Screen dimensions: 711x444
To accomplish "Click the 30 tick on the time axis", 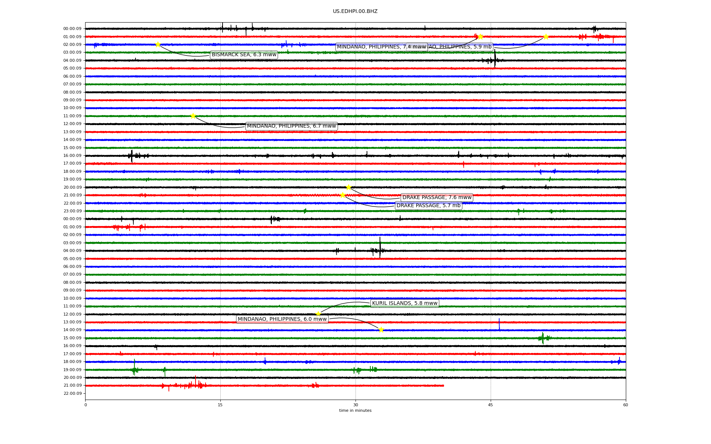I will pyautogui.click(x=355, y=405).
